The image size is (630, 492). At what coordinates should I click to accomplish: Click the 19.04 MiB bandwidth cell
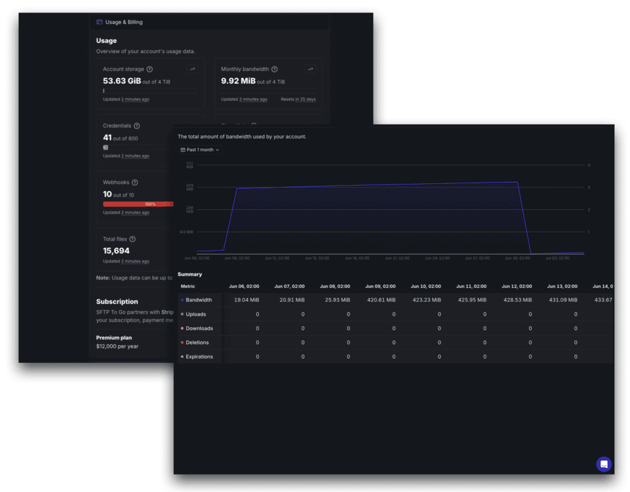tap(246, 300)
